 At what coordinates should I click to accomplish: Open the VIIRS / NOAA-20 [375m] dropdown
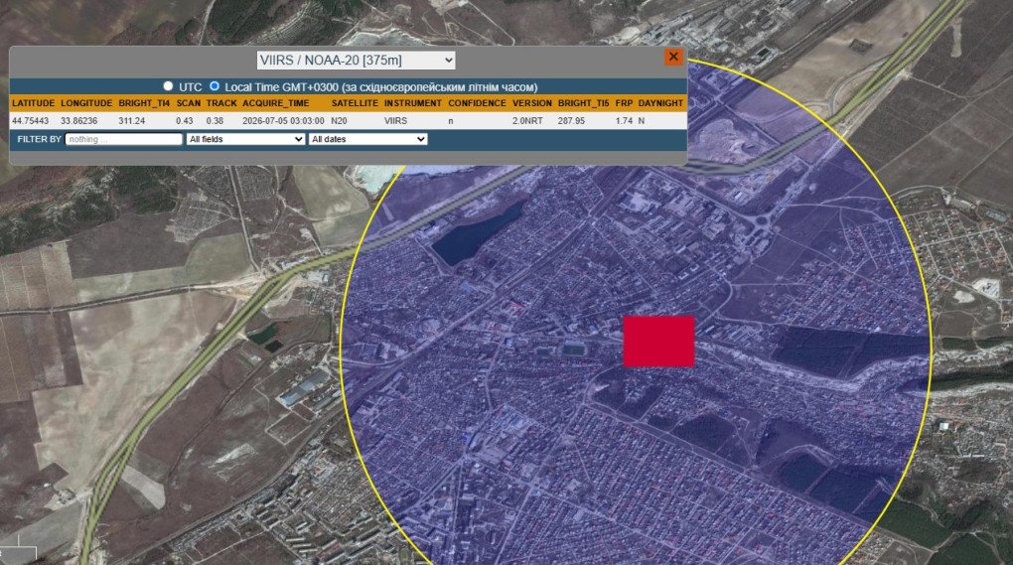[356, 60]
